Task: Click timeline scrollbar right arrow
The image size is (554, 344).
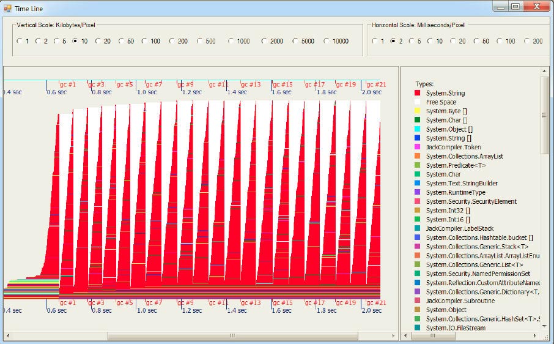Action: [394, 335]
